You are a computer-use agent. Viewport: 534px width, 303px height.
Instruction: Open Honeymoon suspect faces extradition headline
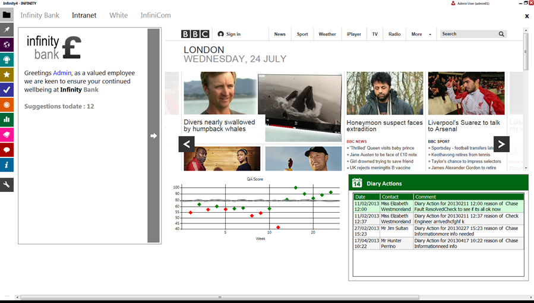[384, 125]
